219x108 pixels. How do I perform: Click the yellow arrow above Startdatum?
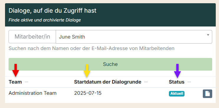point(87,71)
